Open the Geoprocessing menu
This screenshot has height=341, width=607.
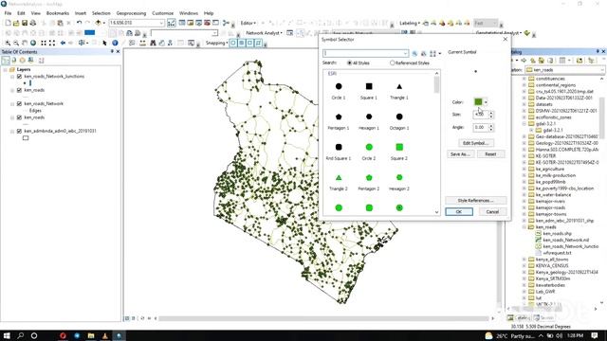(131, 13)
